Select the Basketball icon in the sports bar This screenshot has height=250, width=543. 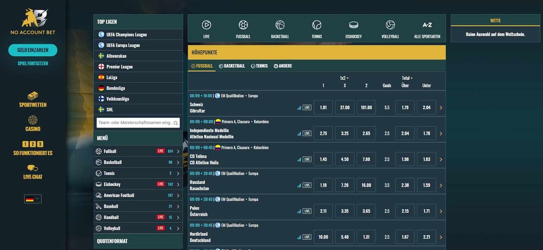(x=280, y=28)
